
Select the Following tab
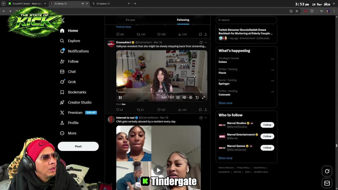(x=183, y=20)
